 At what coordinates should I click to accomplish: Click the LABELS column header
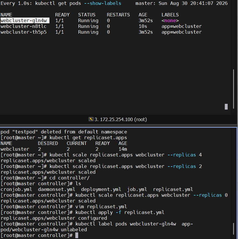coord(170,15)
